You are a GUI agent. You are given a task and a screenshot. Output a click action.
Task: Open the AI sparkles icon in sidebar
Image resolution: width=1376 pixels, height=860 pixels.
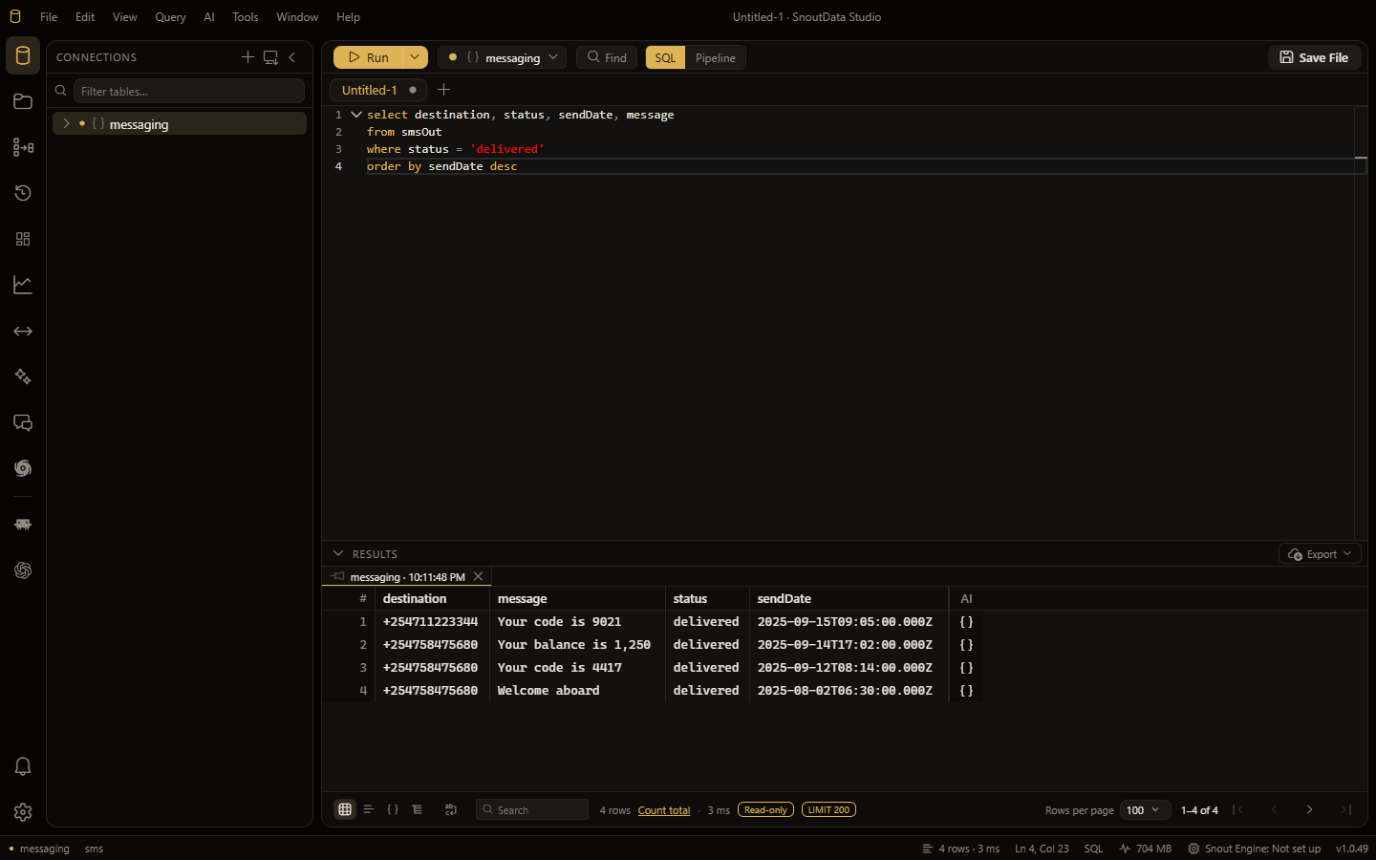[x=23, y=376]
